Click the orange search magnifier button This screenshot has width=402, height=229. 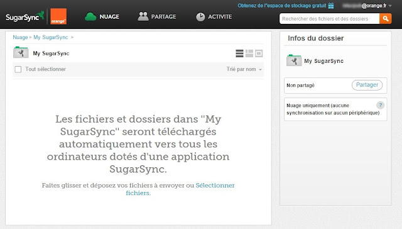tap(385, 19)
